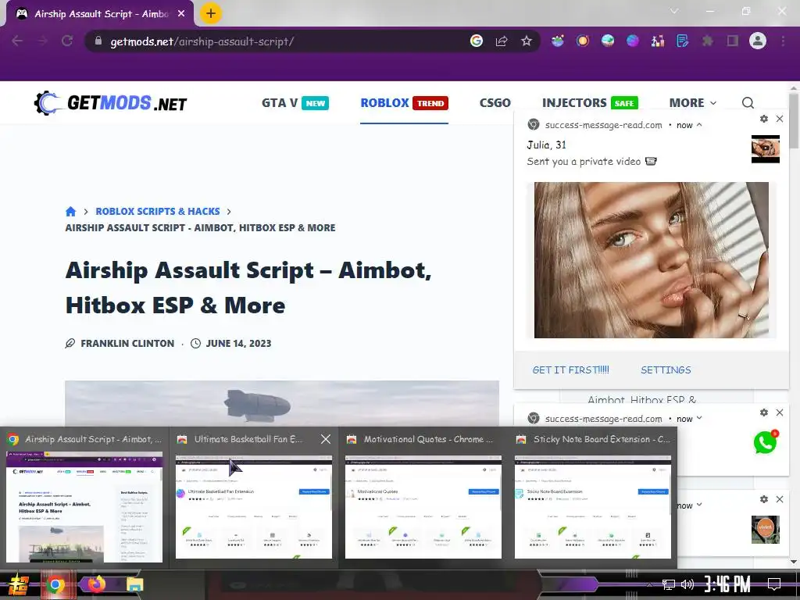
Task: Open new tab with plus button
Action: coord(210,13)
